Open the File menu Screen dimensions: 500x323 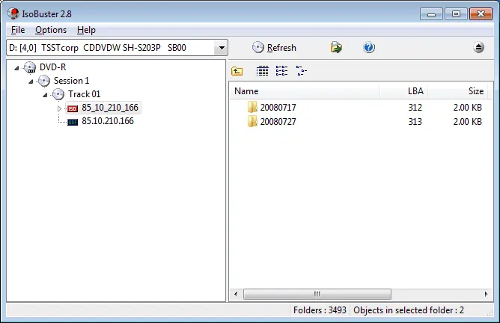pyautogui.click(x=18, y=30)
